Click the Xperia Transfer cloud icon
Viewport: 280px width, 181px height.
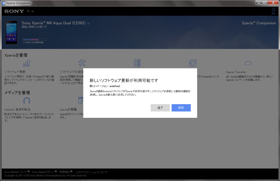248,63
